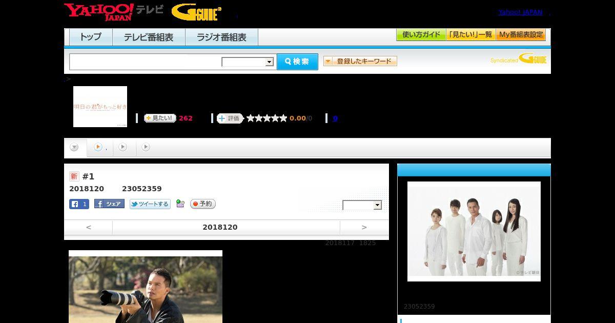
Task: Click the 評価 plus rating button
Action: point(230,118)
